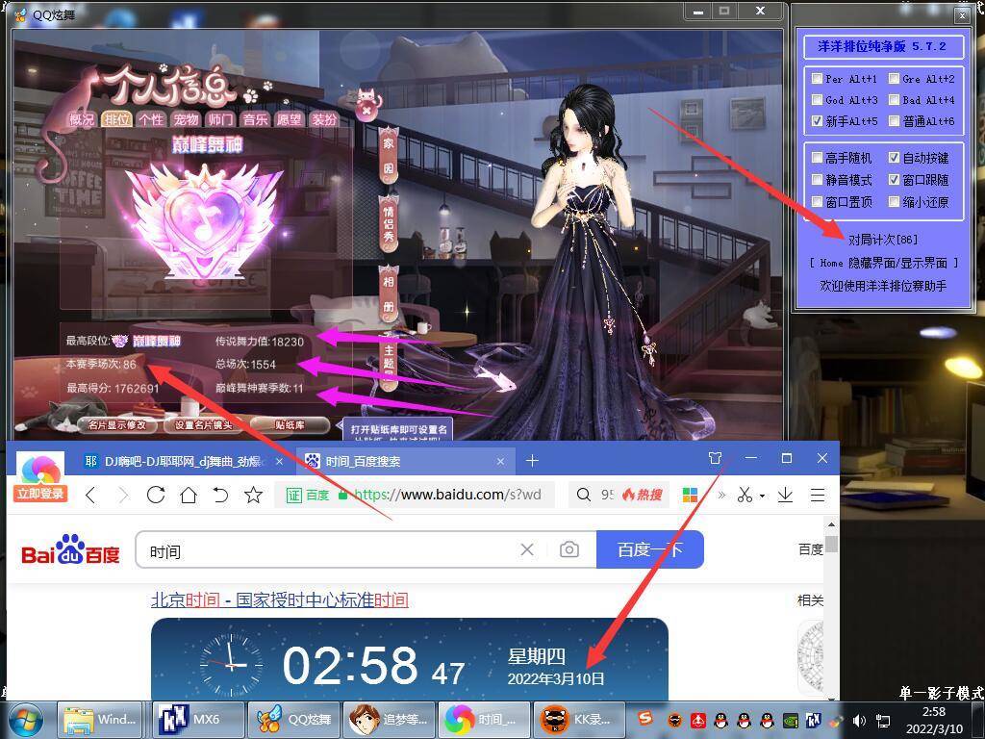This screenshot has height=739, width=985.
Task: Uncheck the 自动按键 checkbox
Action: [894, 157]
